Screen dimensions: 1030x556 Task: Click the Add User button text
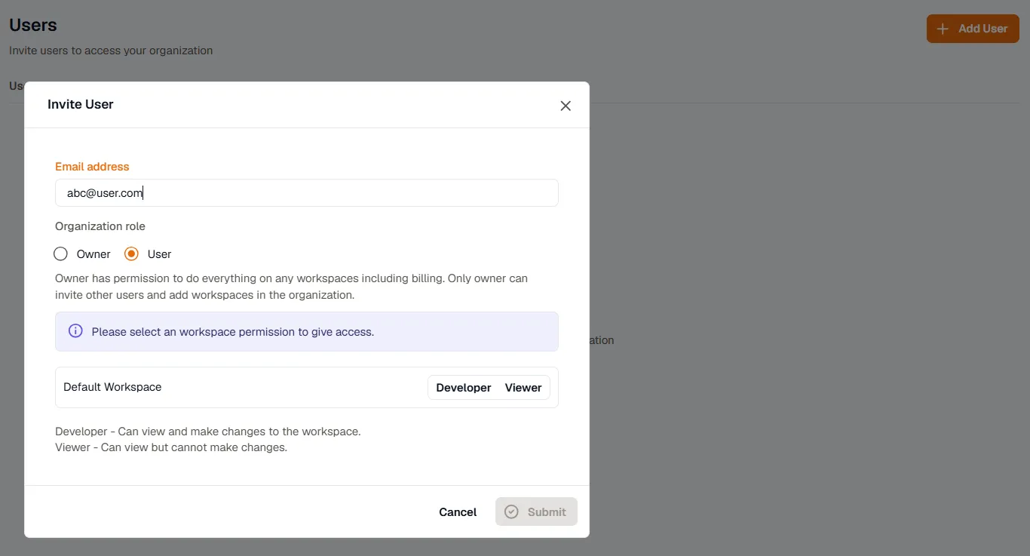(x=983, y=29)
